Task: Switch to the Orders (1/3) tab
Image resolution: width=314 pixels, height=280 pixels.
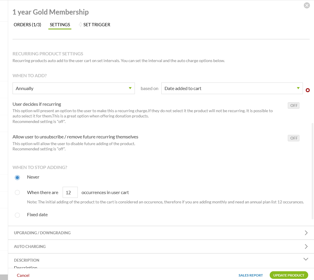Action: tap(27, 25)
